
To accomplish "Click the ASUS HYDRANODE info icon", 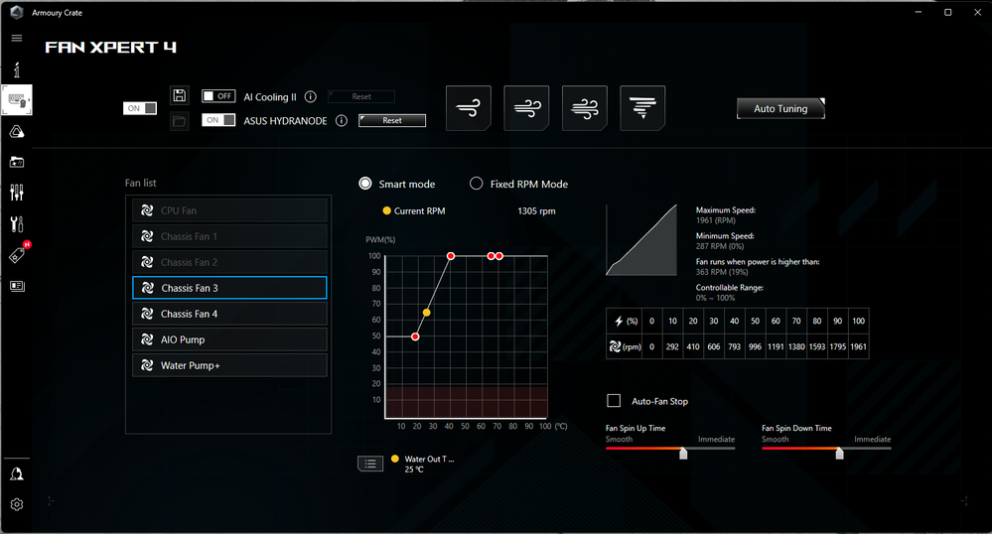I will [342, 120].
